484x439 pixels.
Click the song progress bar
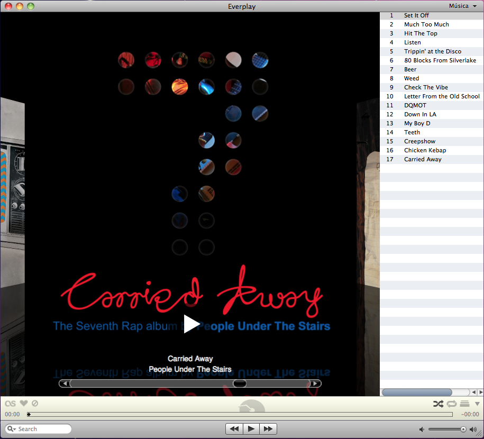coord(240,414)
